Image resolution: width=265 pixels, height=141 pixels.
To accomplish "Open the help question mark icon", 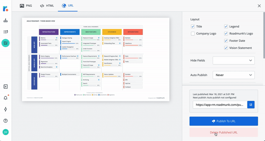I will 6,121.
